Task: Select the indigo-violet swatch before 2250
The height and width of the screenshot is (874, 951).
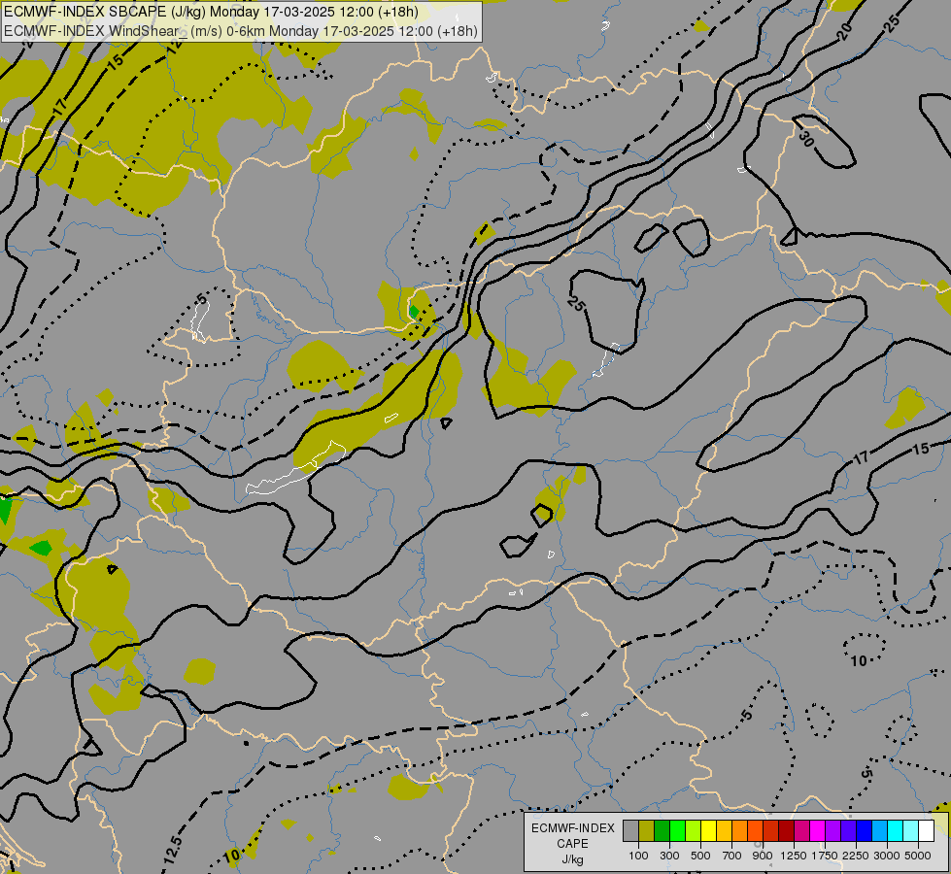Action: coord(848,831)
